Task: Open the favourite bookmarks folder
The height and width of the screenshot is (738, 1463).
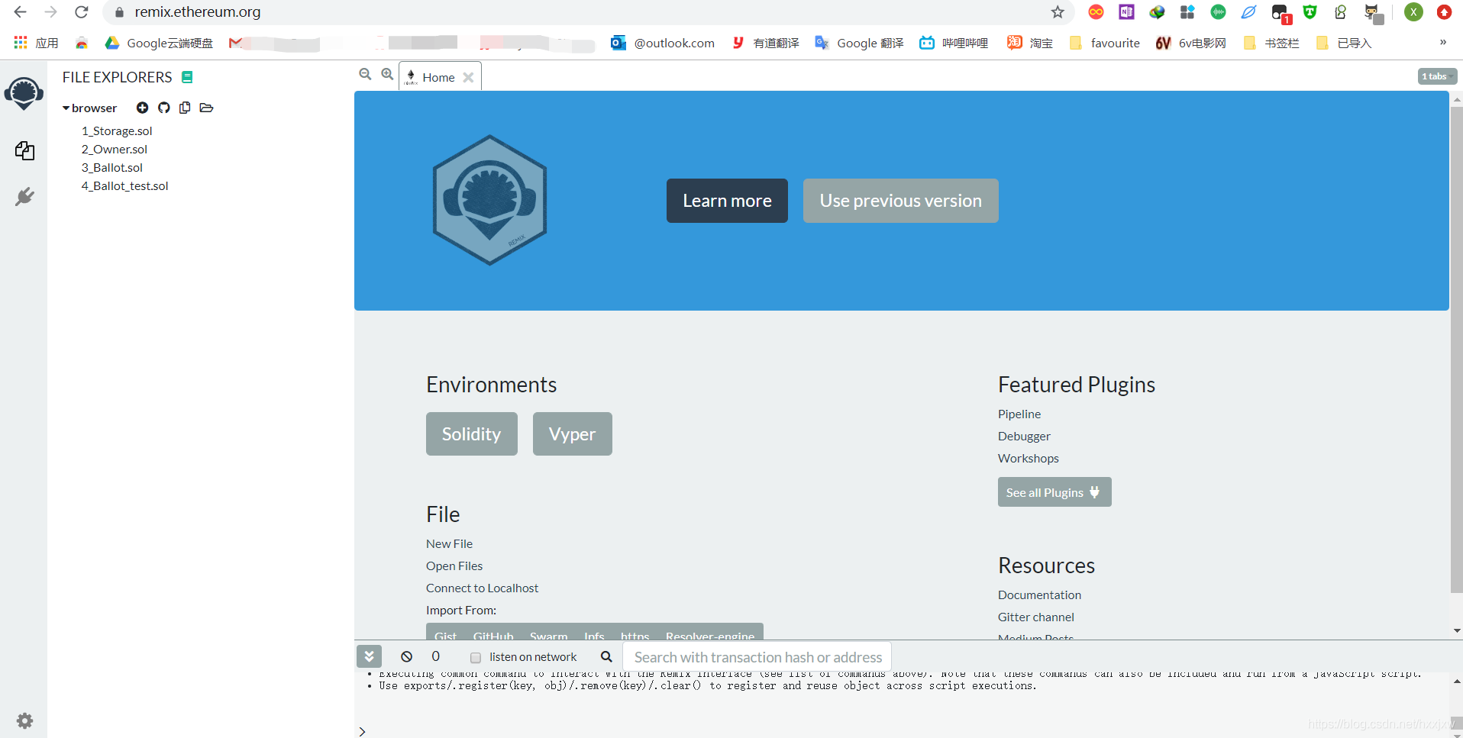Action: click(1105, 43)
